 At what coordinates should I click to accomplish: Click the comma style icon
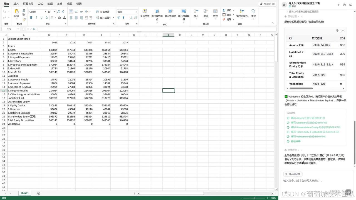pos(123,18)
